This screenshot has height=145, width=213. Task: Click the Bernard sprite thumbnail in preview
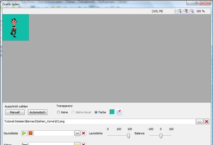coord(16,27)
